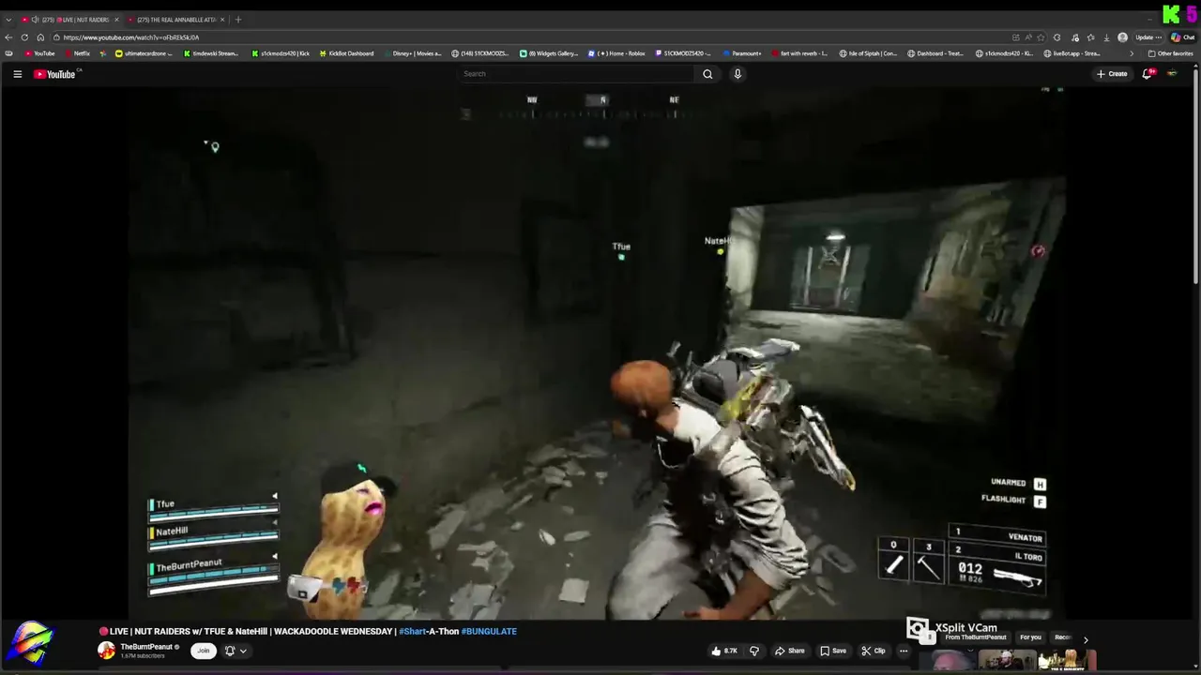Like the video with thumbs up
This screenshot has width=1201, height=675.
tap(724, 651)
